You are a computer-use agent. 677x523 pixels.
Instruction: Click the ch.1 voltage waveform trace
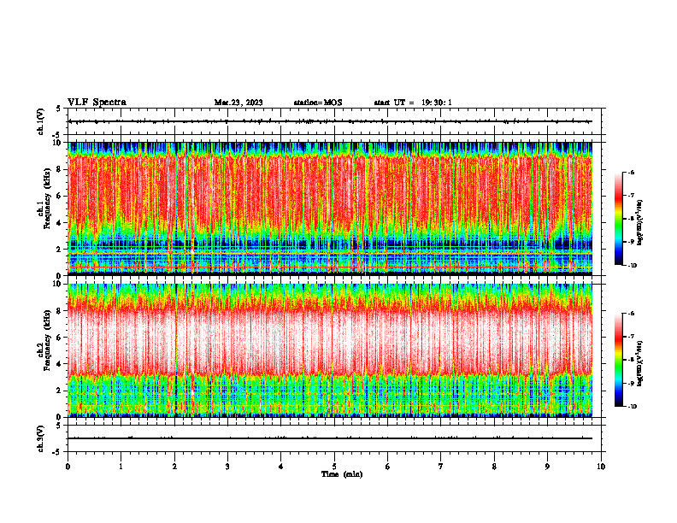[x=330, y=121]
